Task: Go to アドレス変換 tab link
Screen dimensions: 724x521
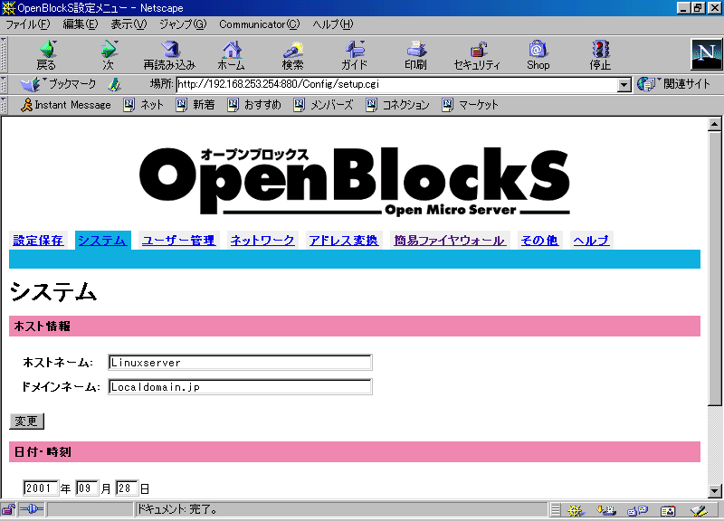Action: [x=344, y=241]
